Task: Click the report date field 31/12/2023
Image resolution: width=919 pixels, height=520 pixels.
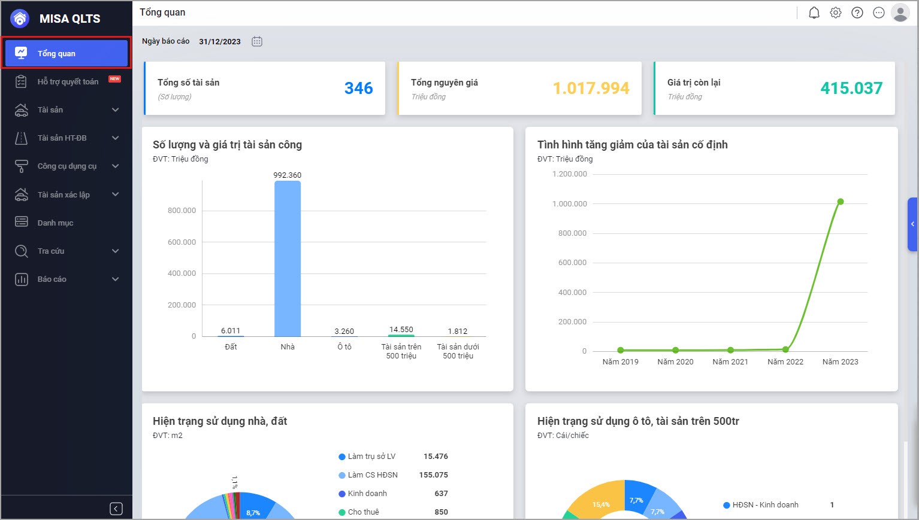Action: coord(220,42)
